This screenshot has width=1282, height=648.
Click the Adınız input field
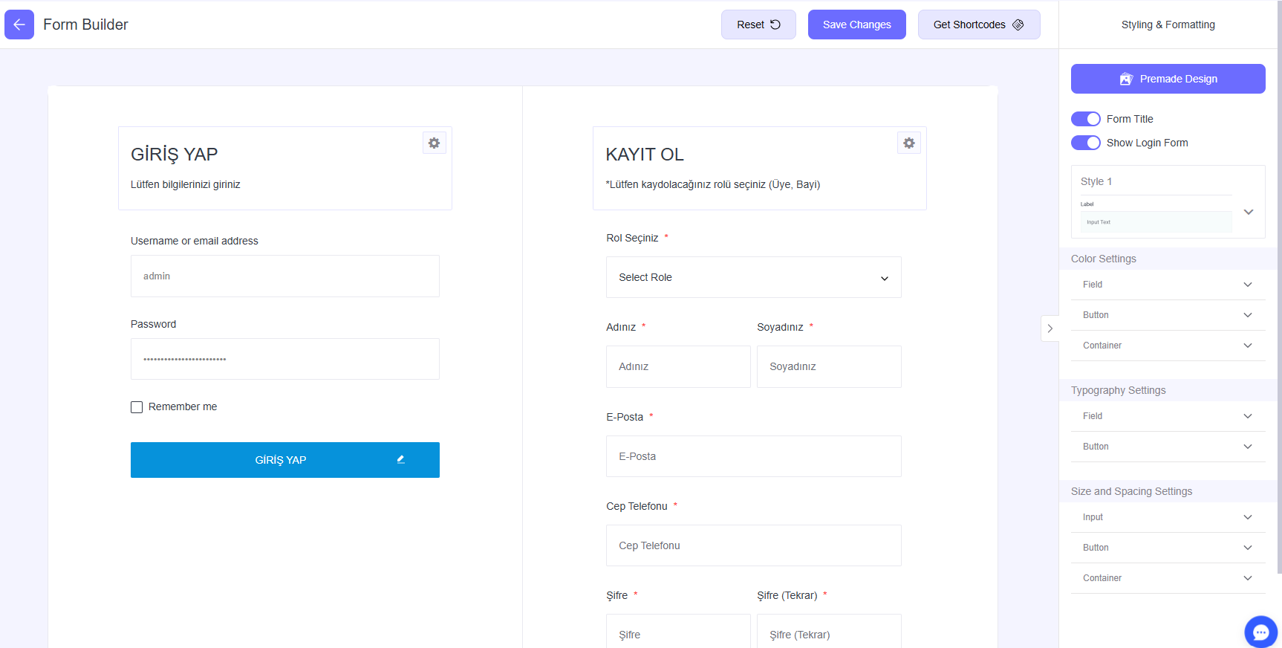[678, 366]
